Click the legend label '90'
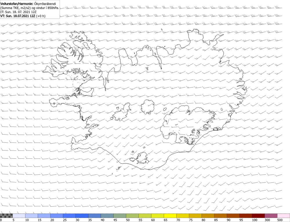290x222 pixels. (229, 220)
